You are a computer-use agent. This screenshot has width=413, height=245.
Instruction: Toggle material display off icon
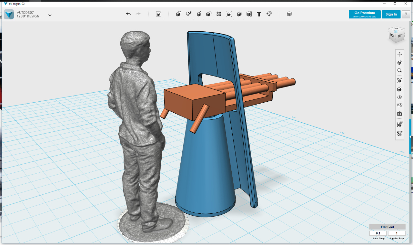pos(400,133)
